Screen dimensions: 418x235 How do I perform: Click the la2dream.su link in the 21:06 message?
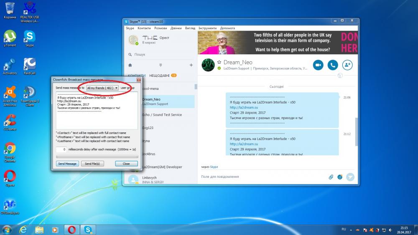[x=238, y=107]
